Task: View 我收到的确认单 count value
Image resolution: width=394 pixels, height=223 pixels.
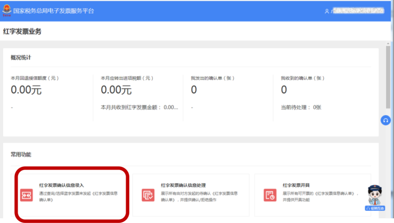Action: point(284,90)
